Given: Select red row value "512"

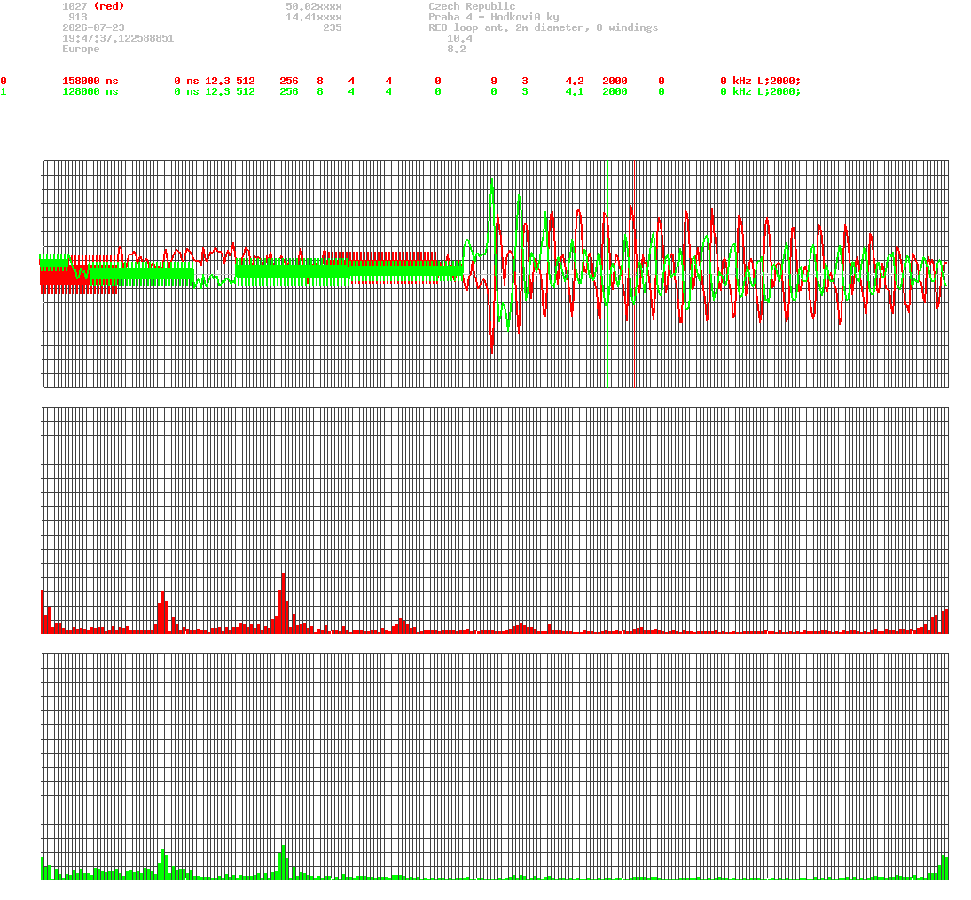Looking at the screenshot, I should (x=246, y=82).
